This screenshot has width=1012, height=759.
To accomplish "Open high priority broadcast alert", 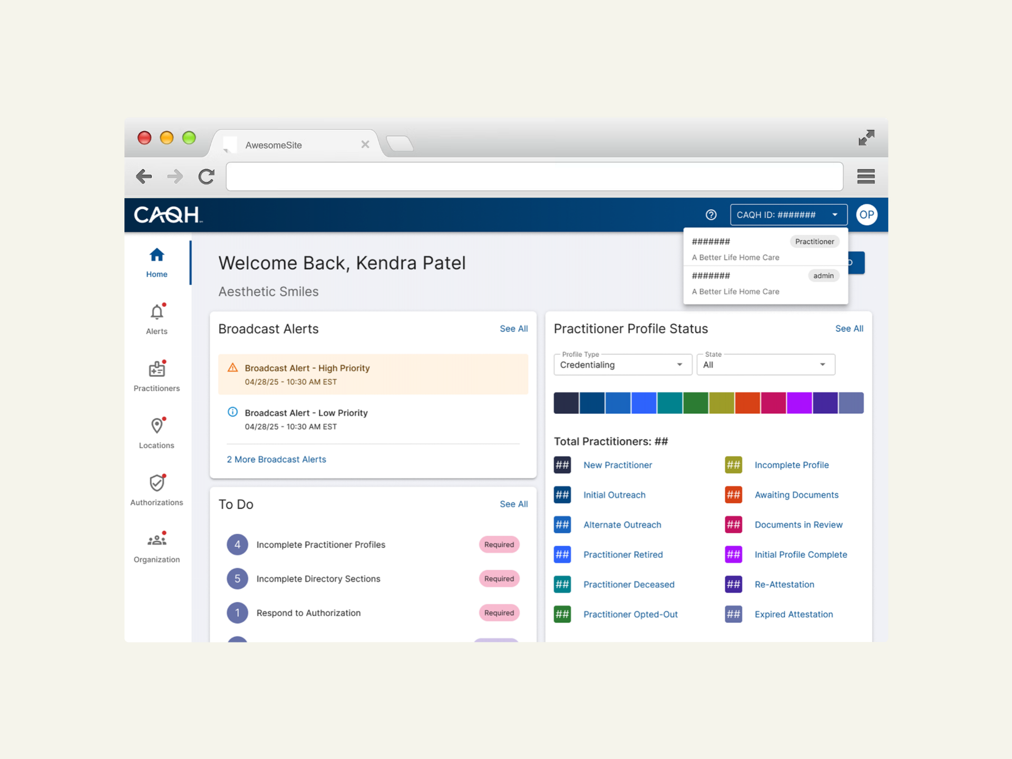I will (x=373, y=374).
